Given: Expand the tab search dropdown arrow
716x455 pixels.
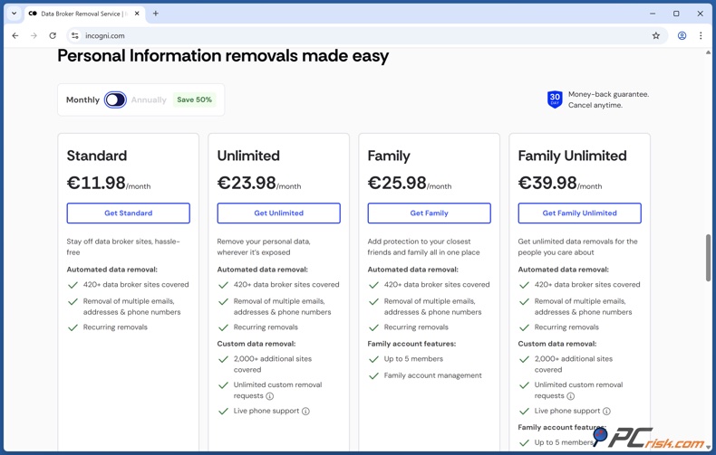Looking at the screenshot, I should point(15,14).
